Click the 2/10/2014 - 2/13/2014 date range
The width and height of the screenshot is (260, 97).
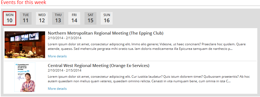tap(65, 38)
